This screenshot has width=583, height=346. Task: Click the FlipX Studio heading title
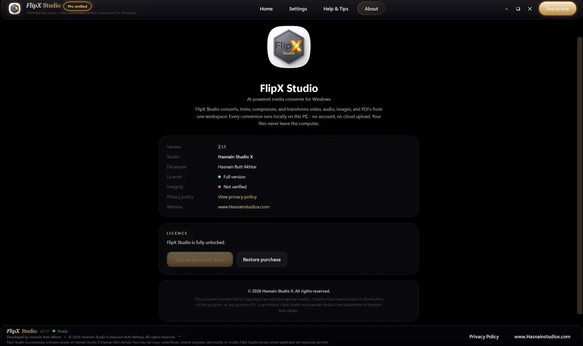[289, 88]
